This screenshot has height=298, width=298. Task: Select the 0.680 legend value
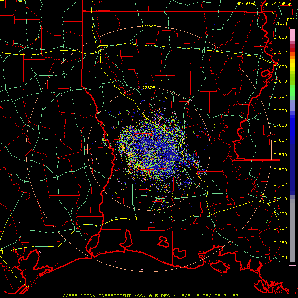280,125
